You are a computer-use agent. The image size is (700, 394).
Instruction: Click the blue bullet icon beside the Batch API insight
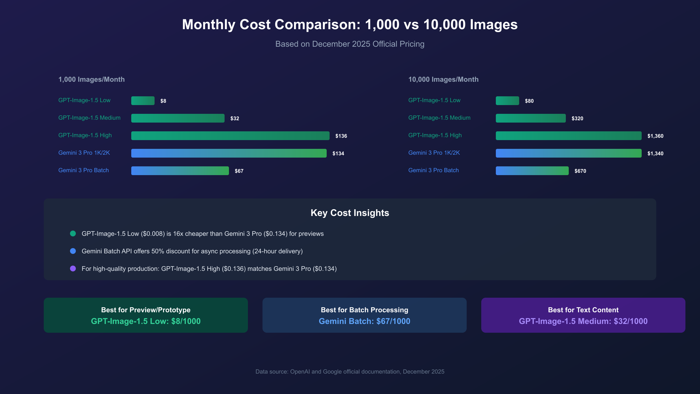[x=73, y=251]
